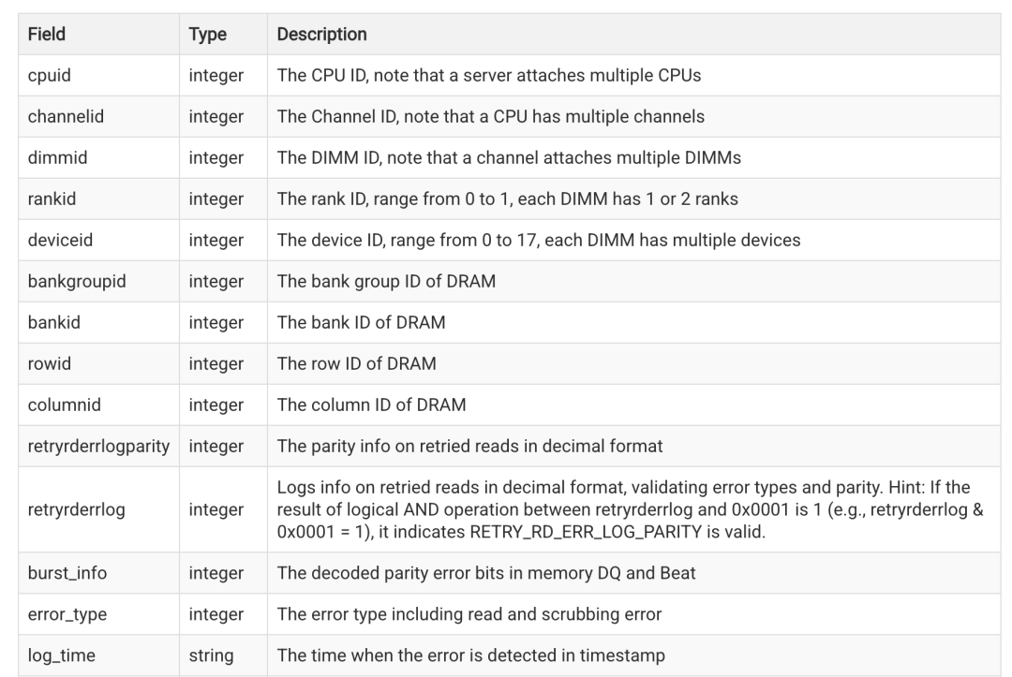Select the cpuid field cell

coord(98,76)
